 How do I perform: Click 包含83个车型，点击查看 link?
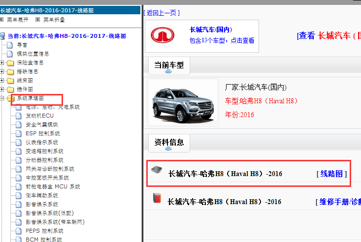tap(222, 40)
